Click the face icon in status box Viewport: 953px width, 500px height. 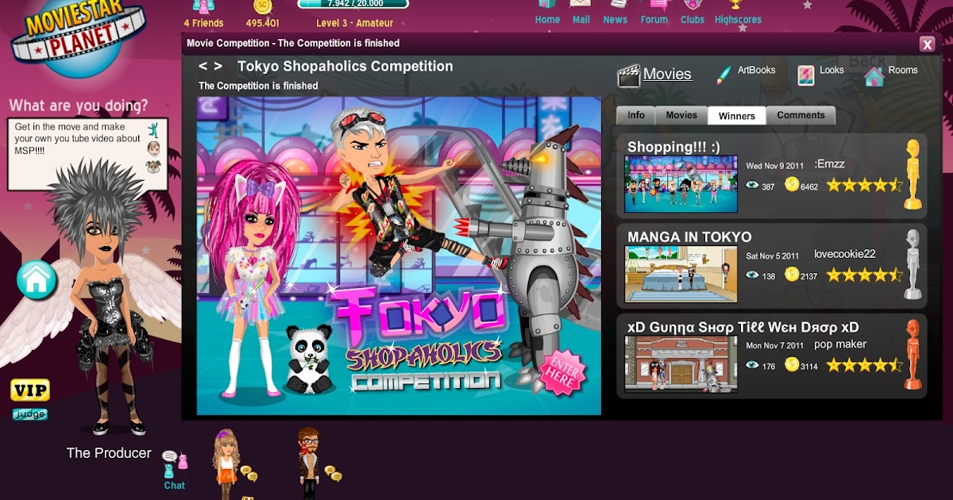(x=153, y=148)
